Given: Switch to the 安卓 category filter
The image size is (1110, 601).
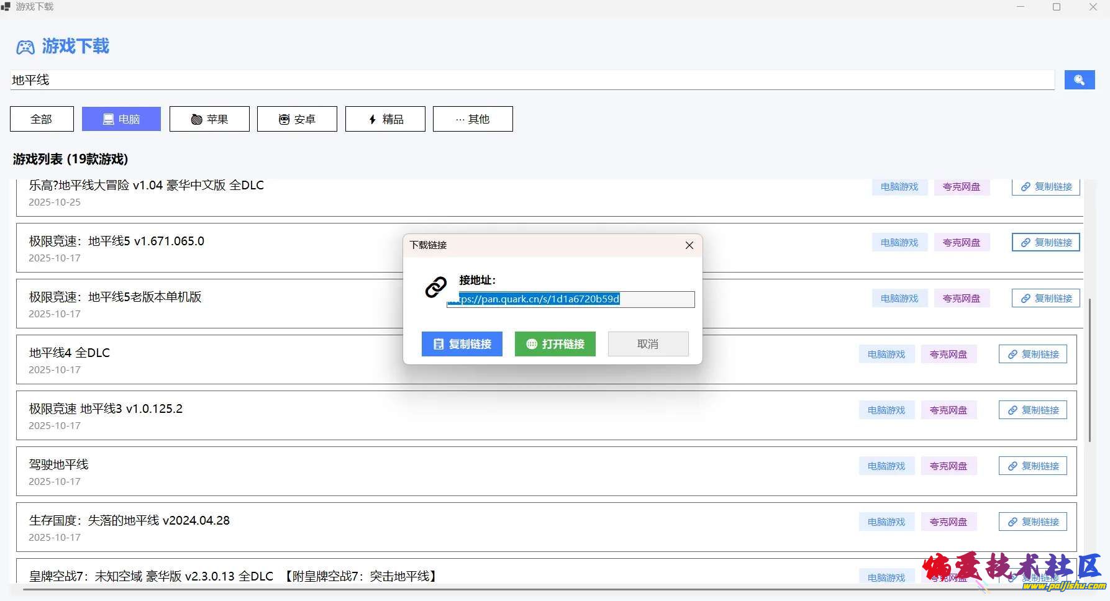Looking at the screenshot, I should [x=297, y=119].
